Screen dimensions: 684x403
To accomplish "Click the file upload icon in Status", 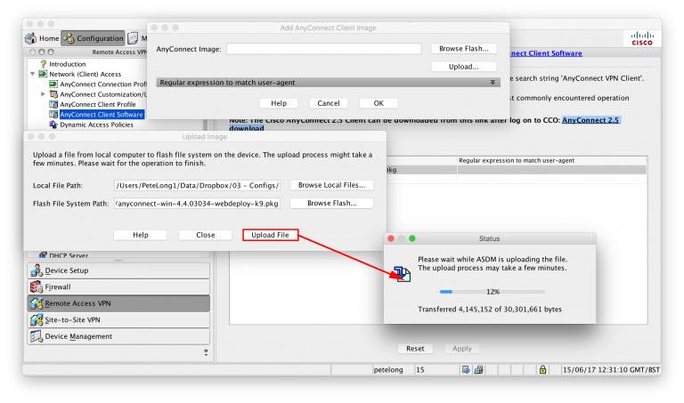I will coord(403,274).
